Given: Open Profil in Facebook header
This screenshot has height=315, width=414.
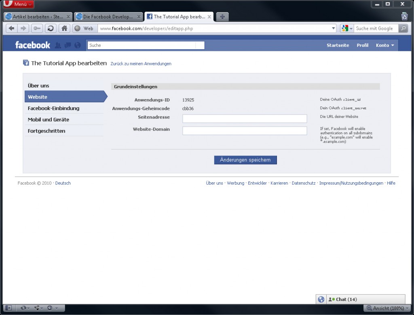Looking at the screenshot, I should (362, 45).
